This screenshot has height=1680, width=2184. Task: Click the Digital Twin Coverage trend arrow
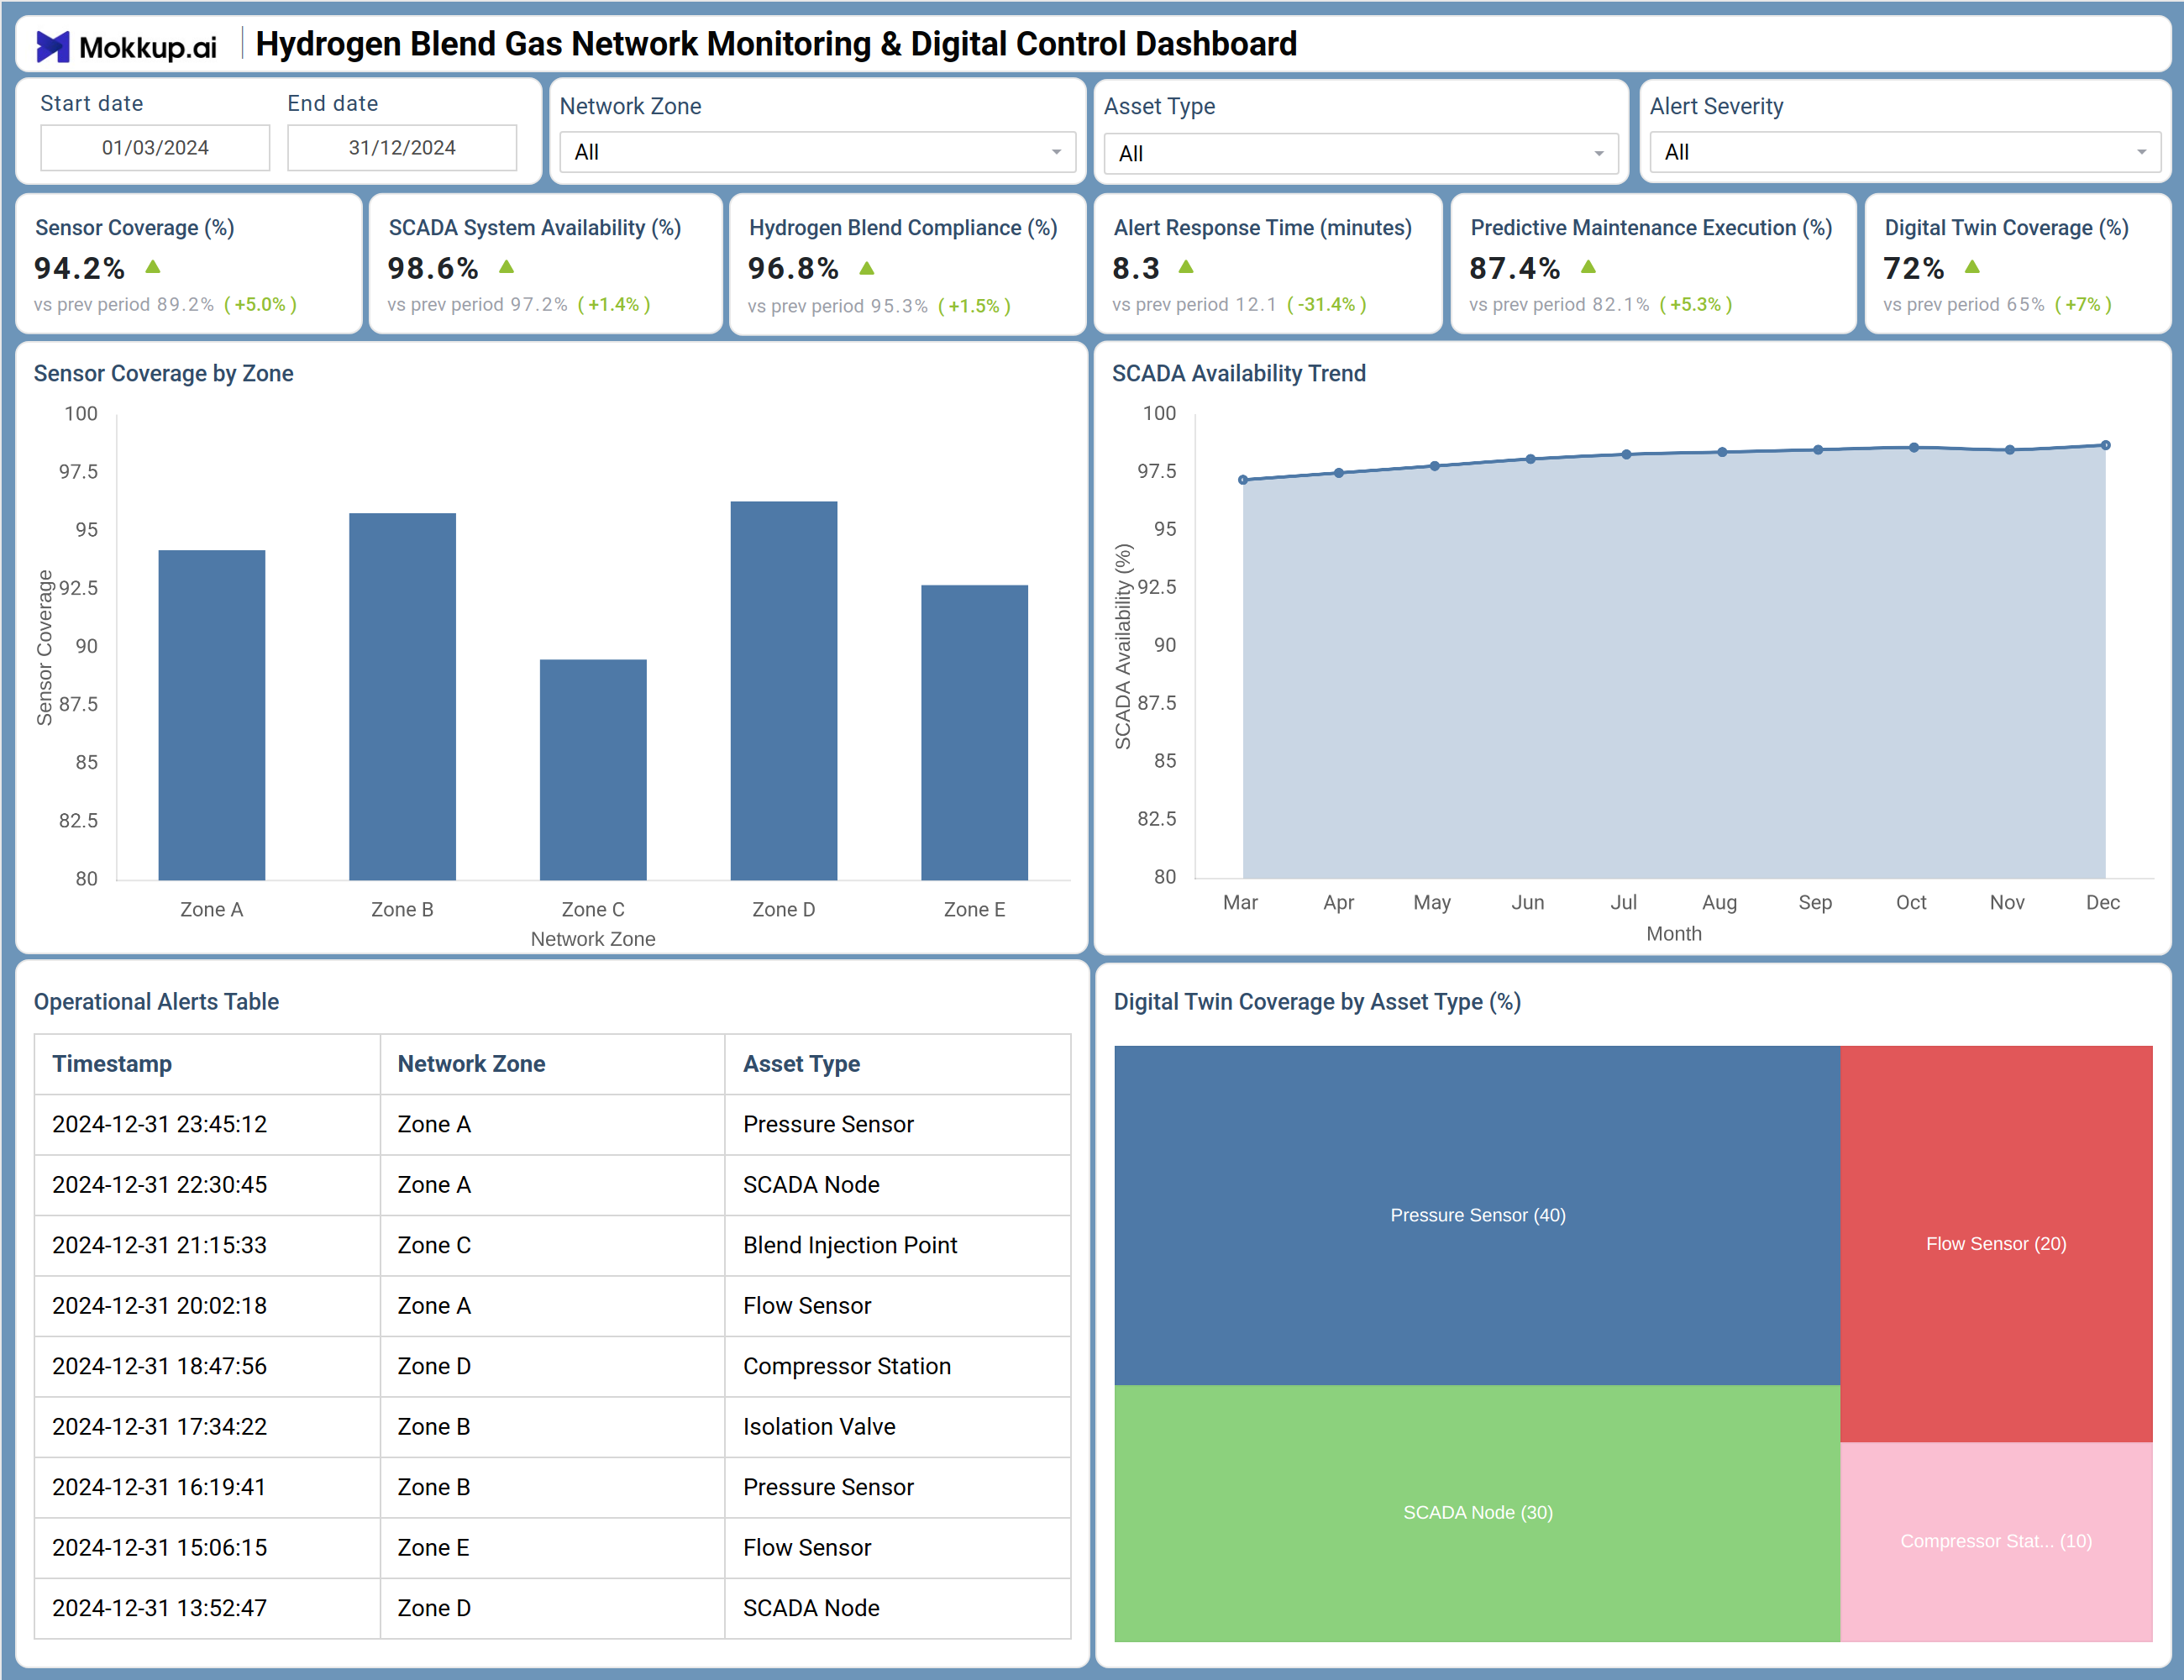[1972, 267]
